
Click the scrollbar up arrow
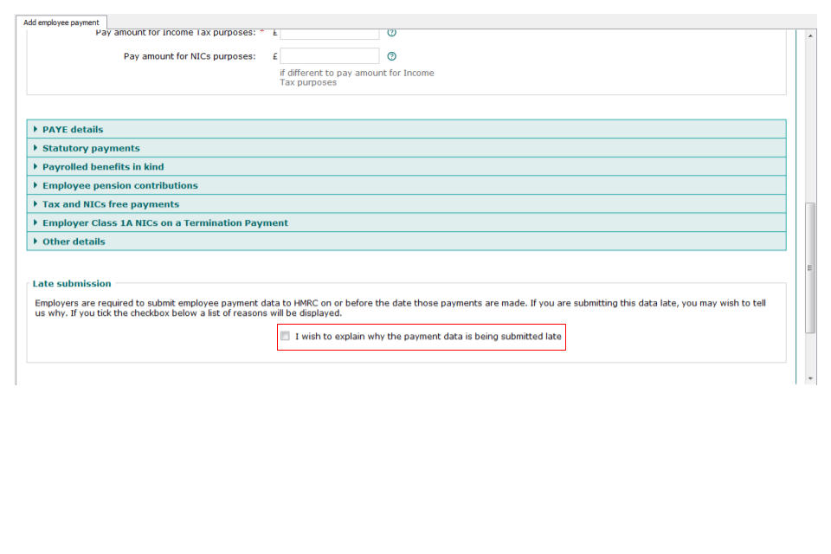810,35
